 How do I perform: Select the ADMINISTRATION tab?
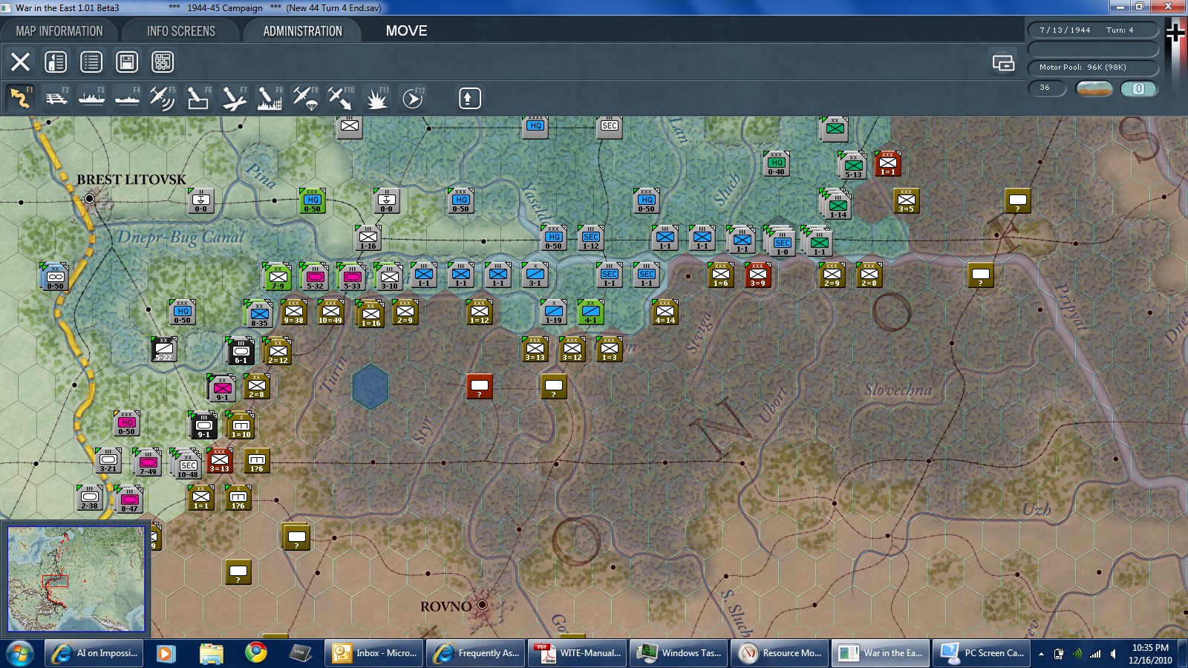tap(302, 31)
